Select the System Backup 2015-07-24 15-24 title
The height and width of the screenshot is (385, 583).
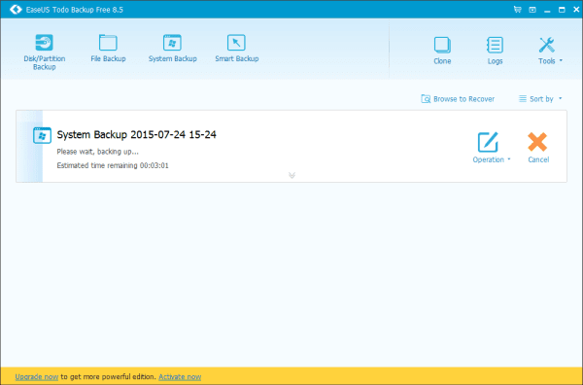136,135
